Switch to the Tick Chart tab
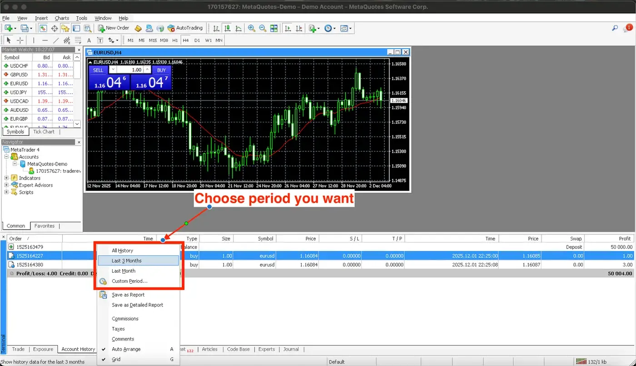Screen dimensions: 636x366 [44, 132]
